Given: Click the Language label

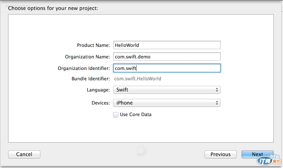Looking at the screenshot, I should 98,90.
